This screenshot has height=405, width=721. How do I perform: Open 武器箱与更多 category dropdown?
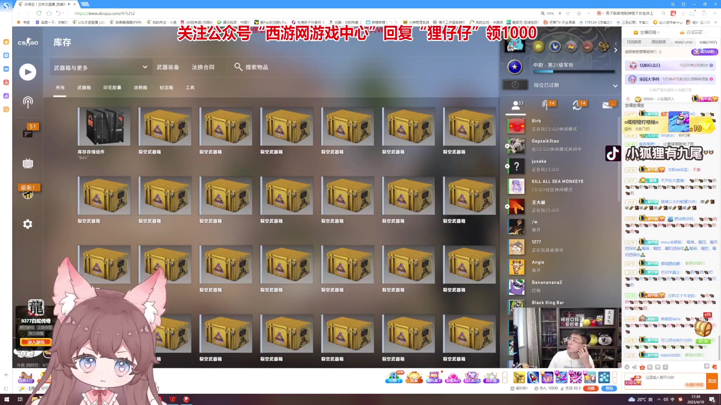point(101,67)
